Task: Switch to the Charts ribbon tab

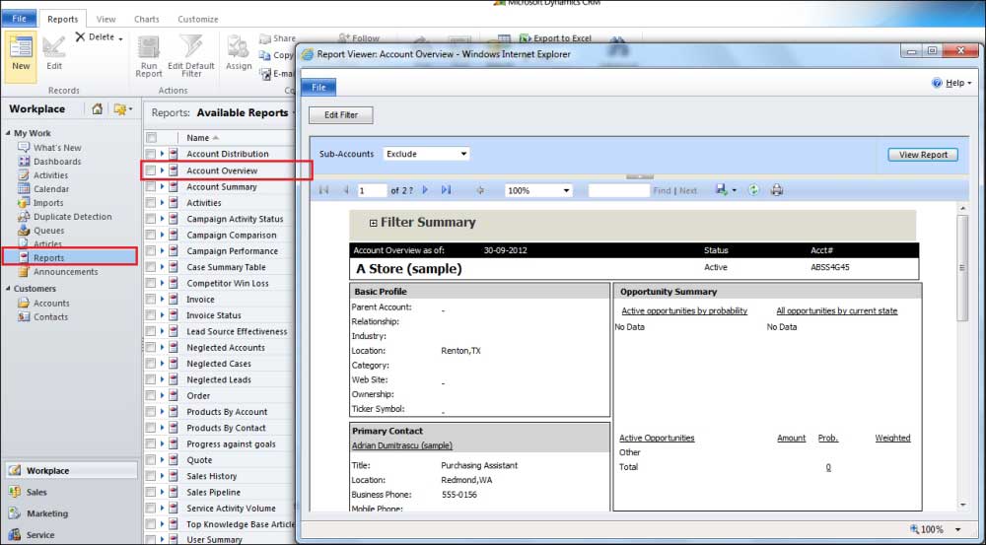Action: click(x=146, y=19)
